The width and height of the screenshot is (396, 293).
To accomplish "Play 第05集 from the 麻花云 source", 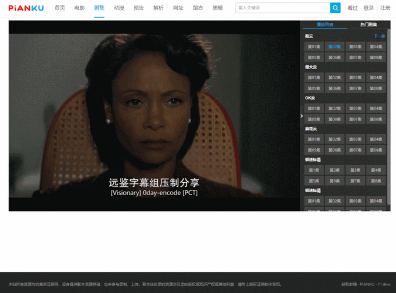I will (x=314, y=150).
